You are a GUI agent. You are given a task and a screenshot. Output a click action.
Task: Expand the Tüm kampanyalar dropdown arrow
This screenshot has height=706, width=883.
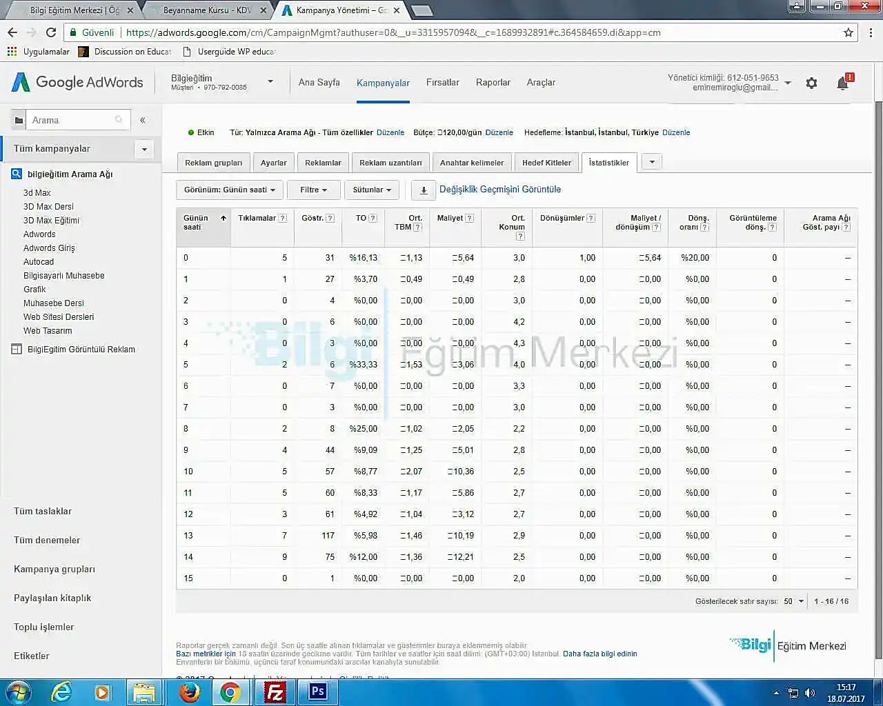(x=144, y=149)
